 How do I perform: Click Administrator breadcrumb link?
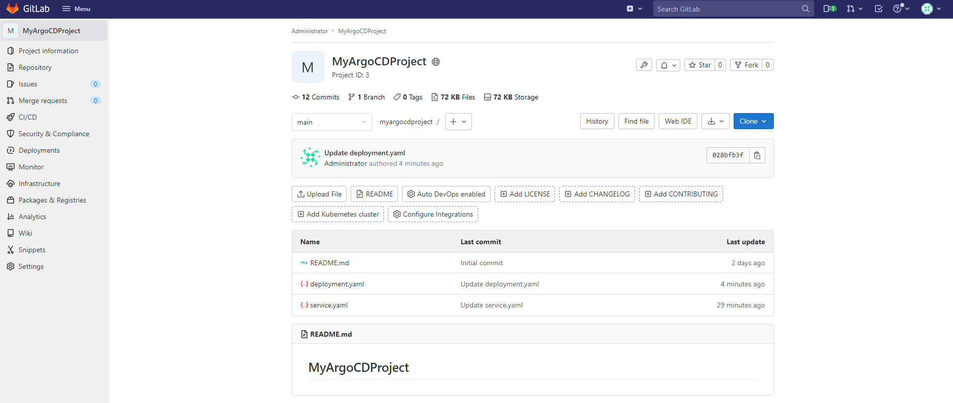pos(309,31)
